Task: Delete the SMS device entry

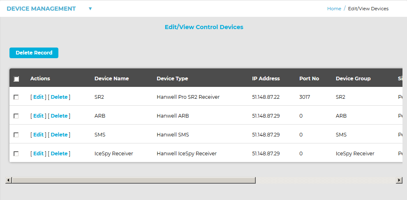Action: click(59, 135)
